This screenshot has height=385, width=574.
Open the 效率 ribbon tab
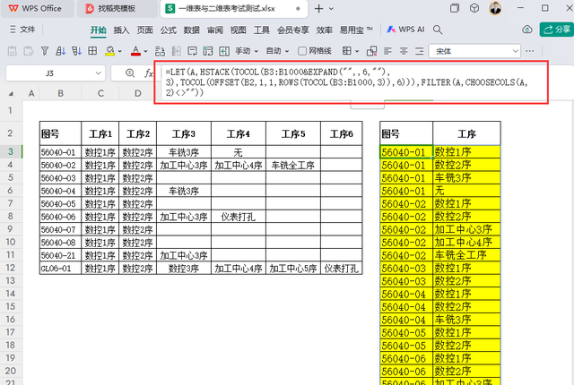tap(325, 30)
